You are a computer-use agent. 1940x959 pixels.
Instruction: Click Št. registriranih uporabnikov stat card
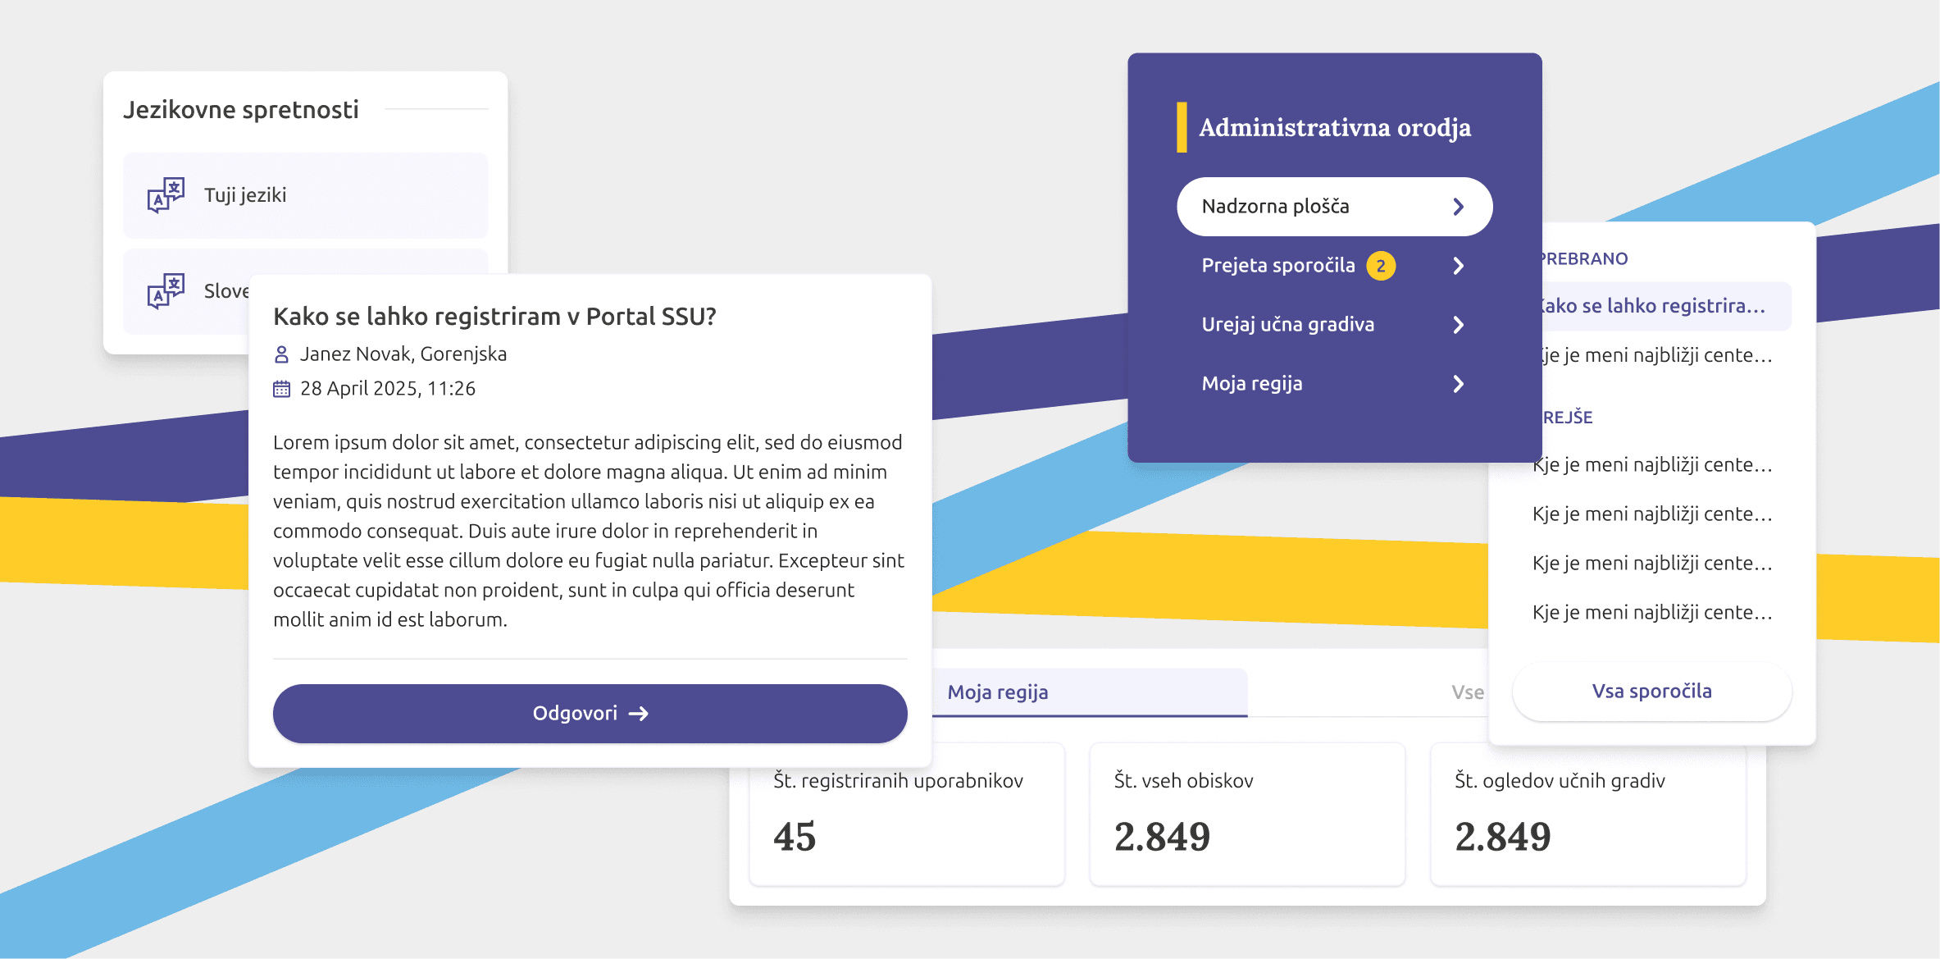click(906, 814)
